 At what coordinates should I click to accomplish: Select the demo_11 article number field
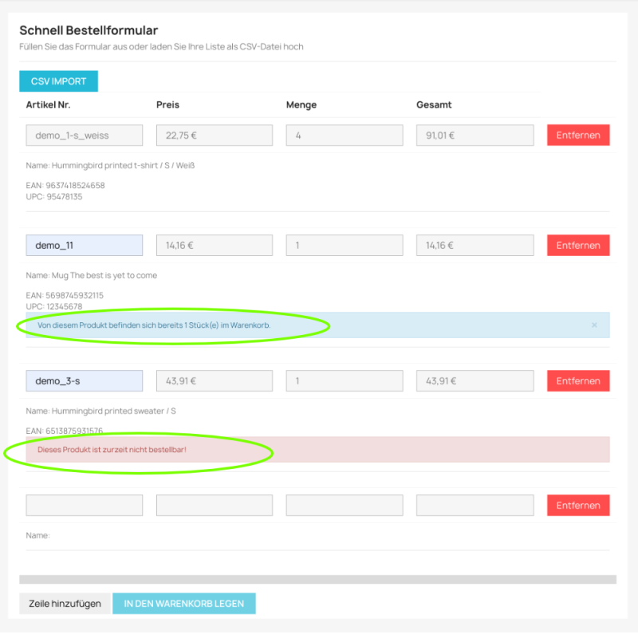[x=84, y=245]
